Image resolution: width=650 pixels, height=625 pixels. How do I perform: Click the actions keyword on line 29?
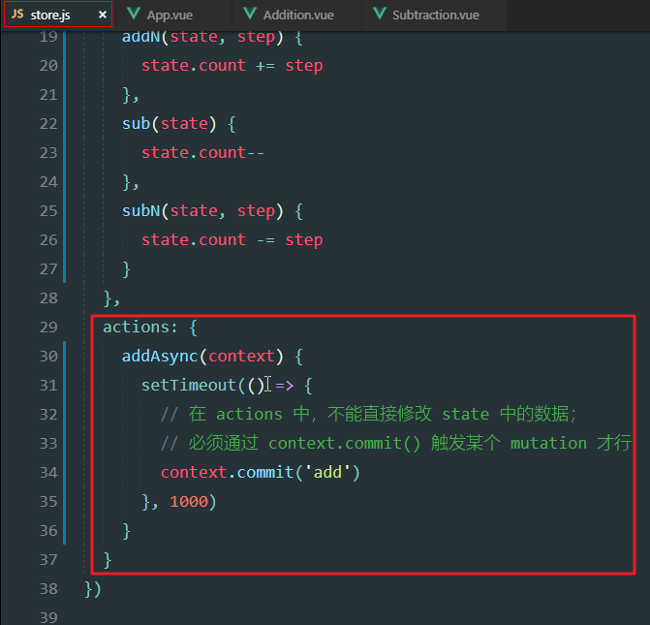pos(136,327)
